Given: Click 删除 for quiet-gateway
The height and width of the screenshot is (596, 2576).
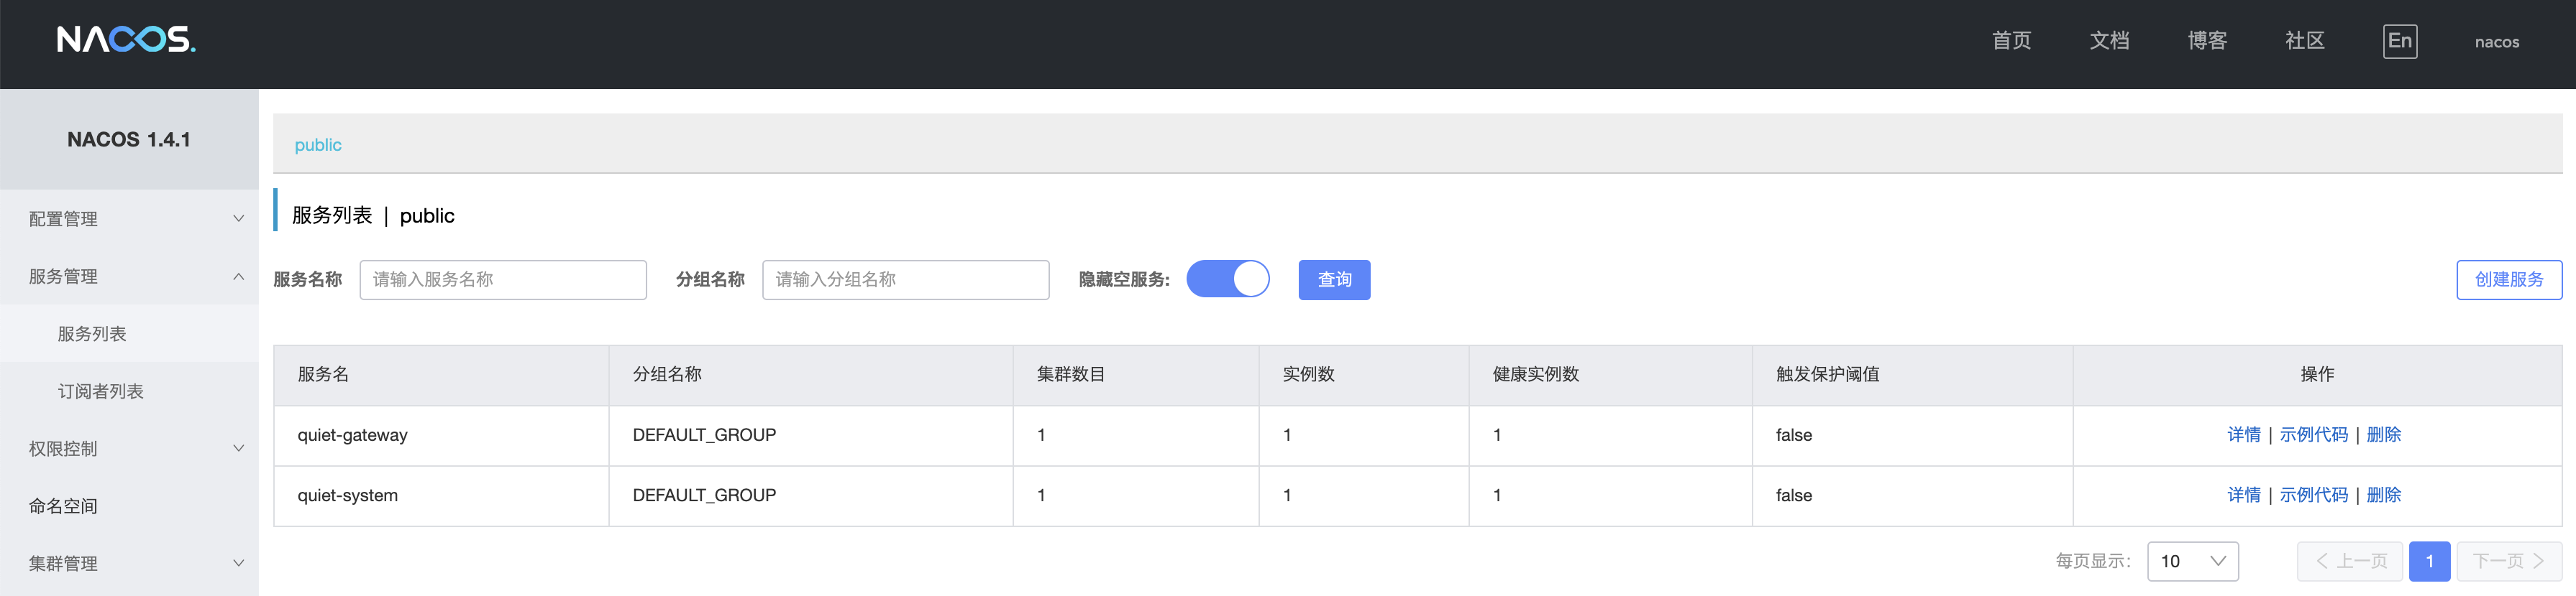Looking at the screenshot, I should (x=2384, y=435).
